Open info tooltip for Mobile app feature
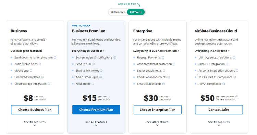Viewport: 257px width, 135px height. tap(31, 71)
